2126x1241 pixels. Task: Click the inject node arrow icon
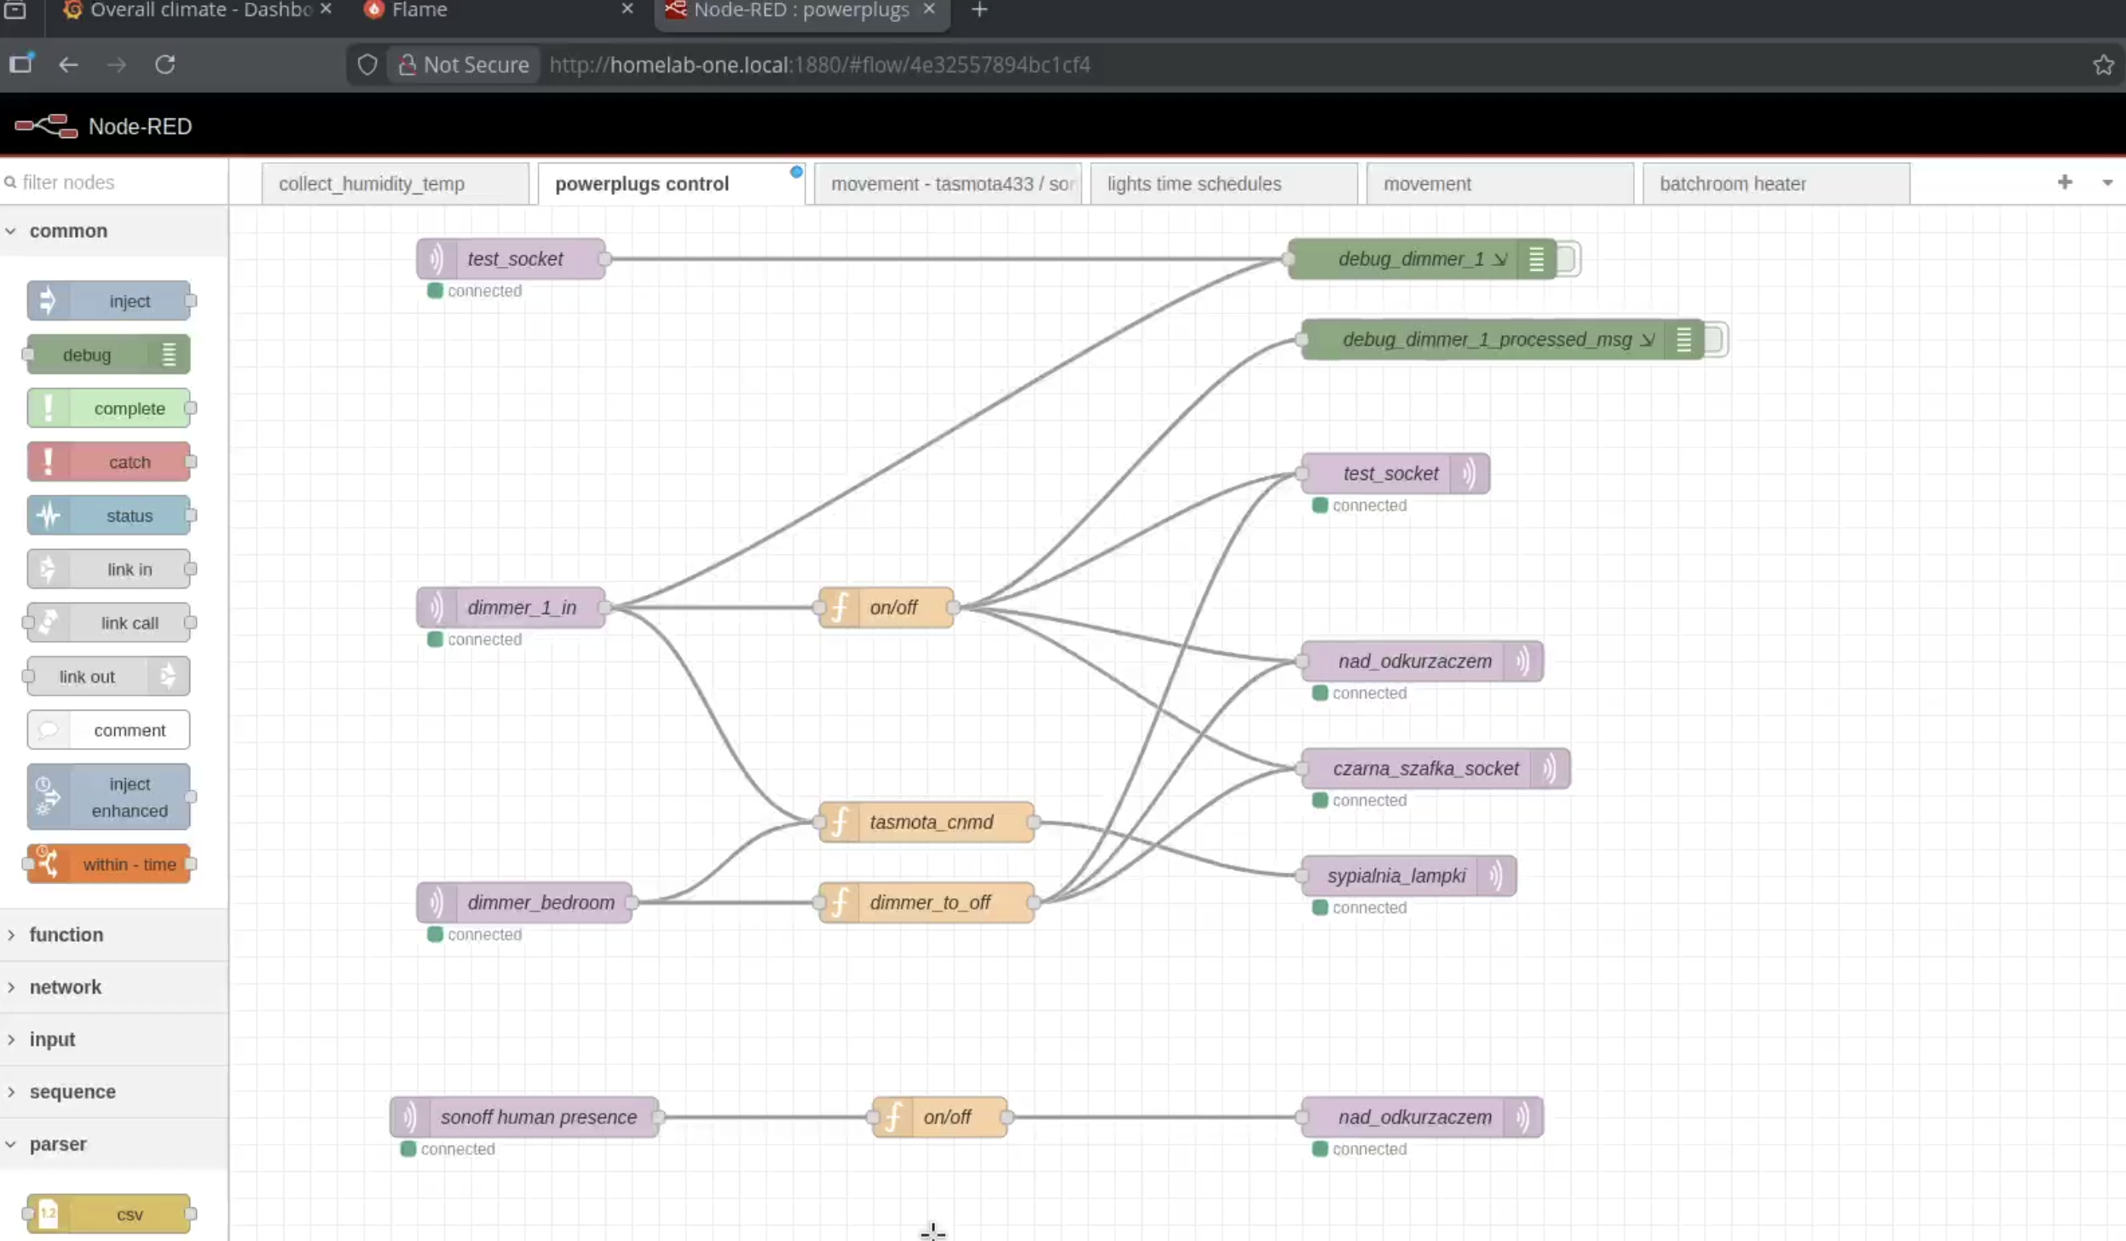coord(48,301)
